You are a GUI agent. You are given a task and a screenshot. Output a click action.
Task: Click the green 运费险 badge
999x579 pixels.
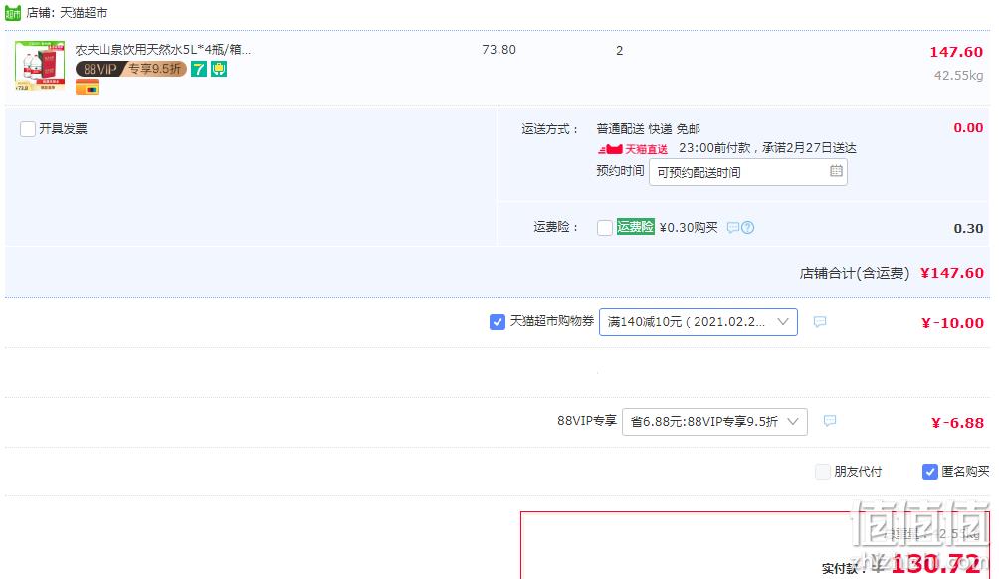point(635,227)
